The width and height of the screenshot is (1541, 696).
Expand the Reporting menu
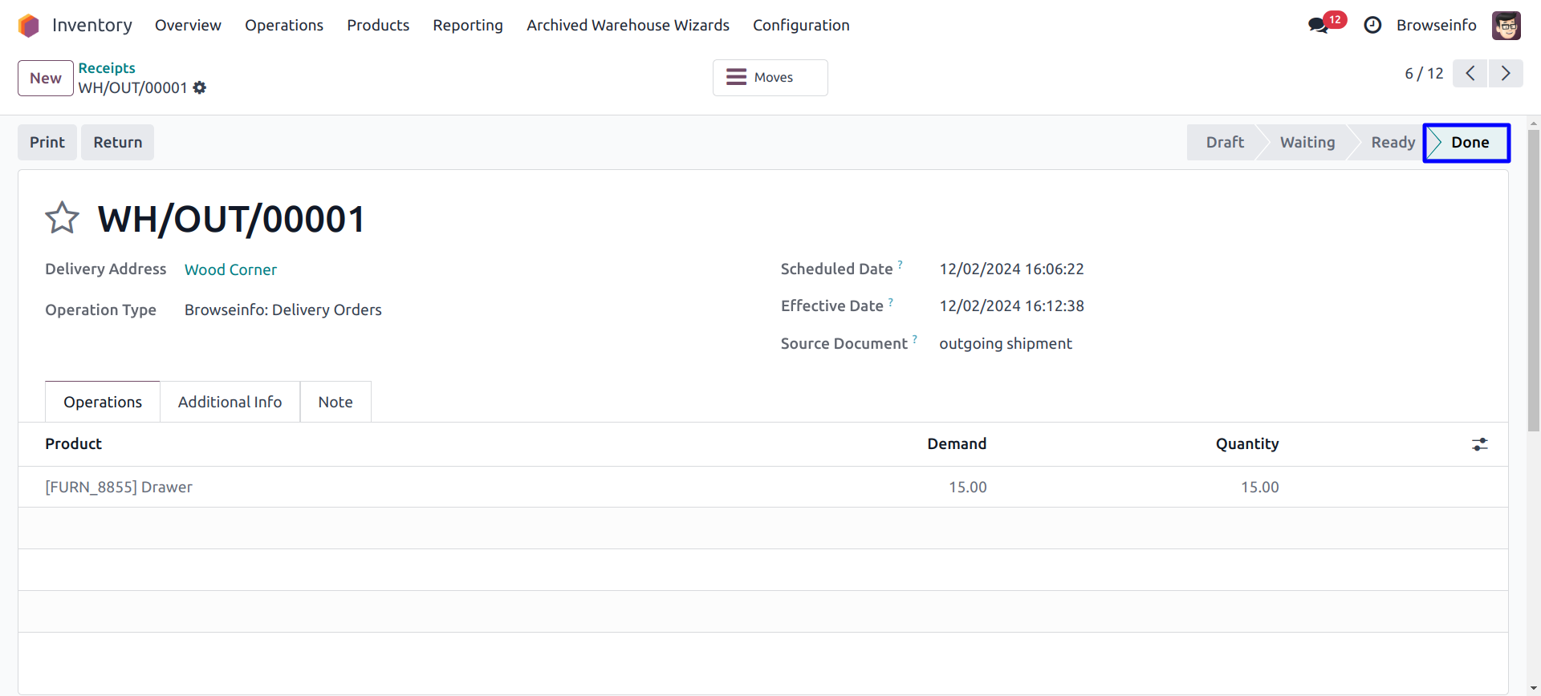(x=467, y=26)
